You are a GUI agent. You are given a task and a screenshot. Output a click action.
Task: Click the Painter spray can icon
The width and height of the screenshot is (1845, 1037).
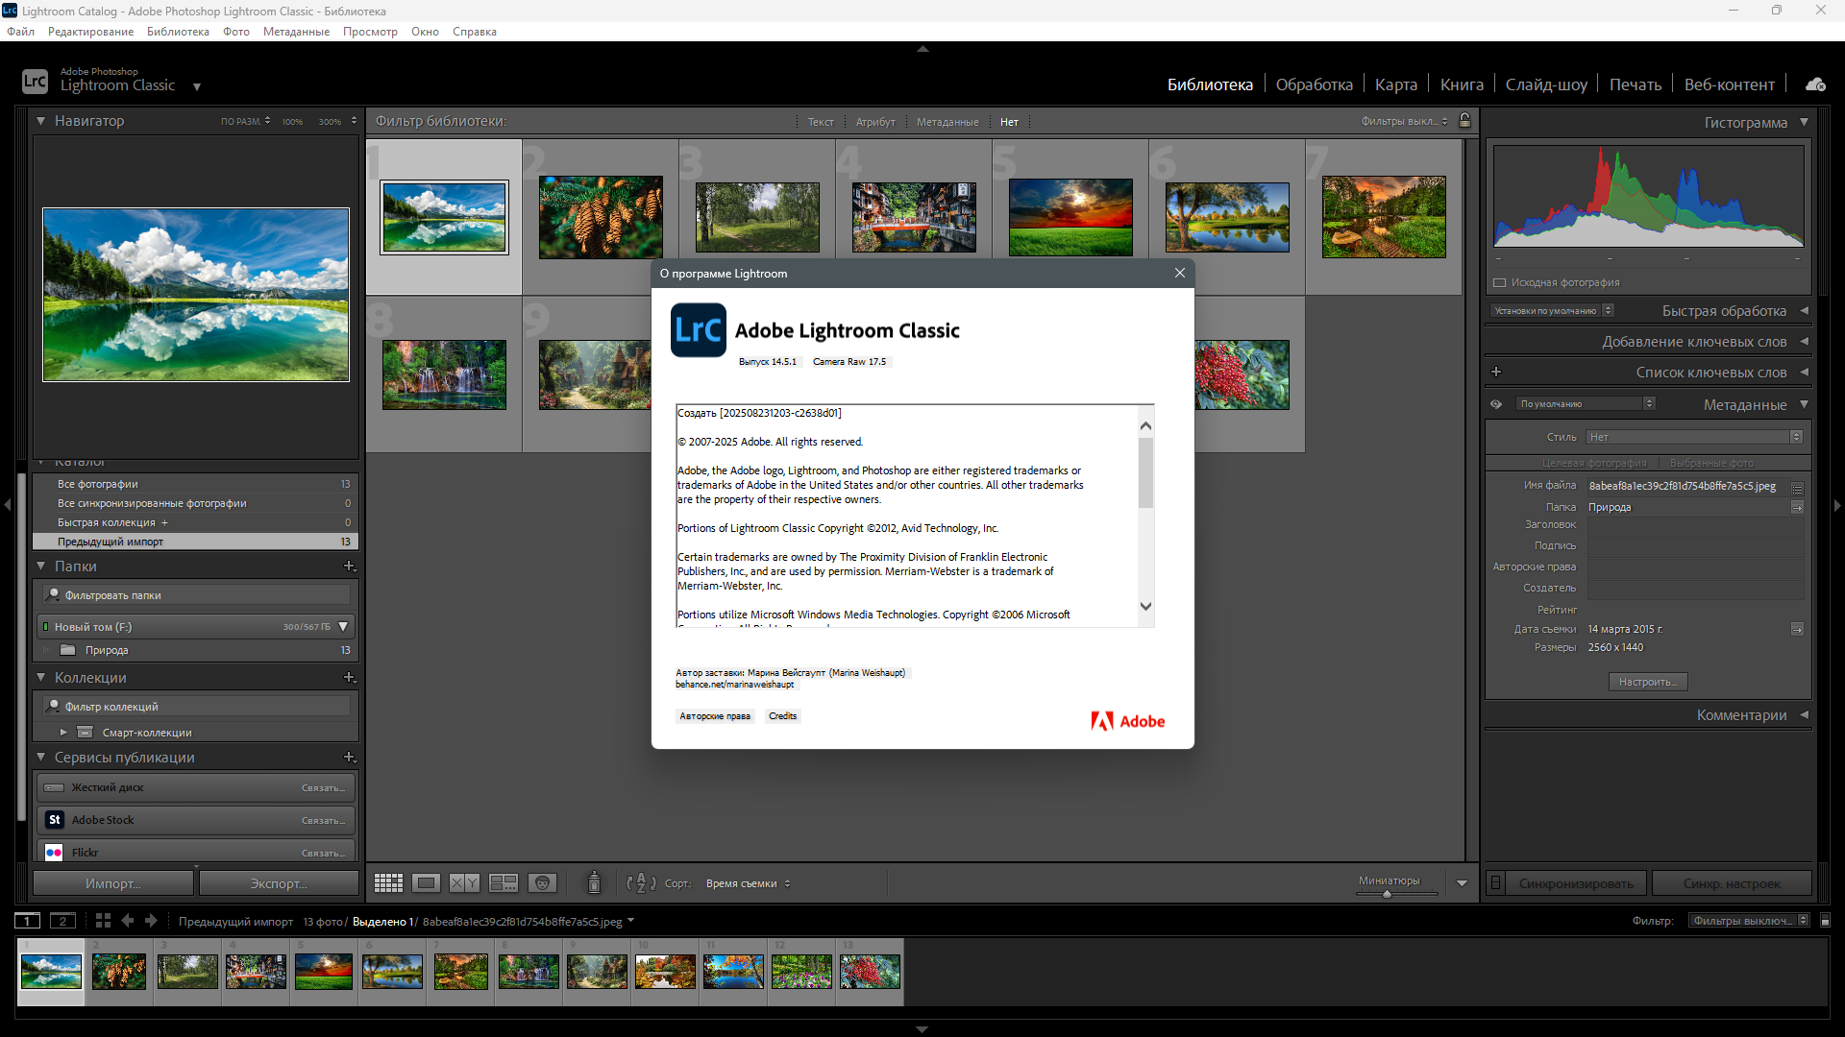pos(594,882)
